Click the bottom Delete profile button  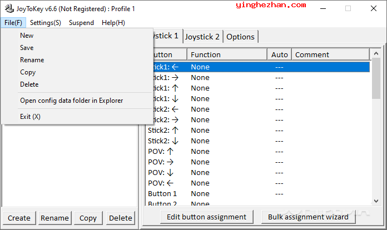tap(121, 218)
